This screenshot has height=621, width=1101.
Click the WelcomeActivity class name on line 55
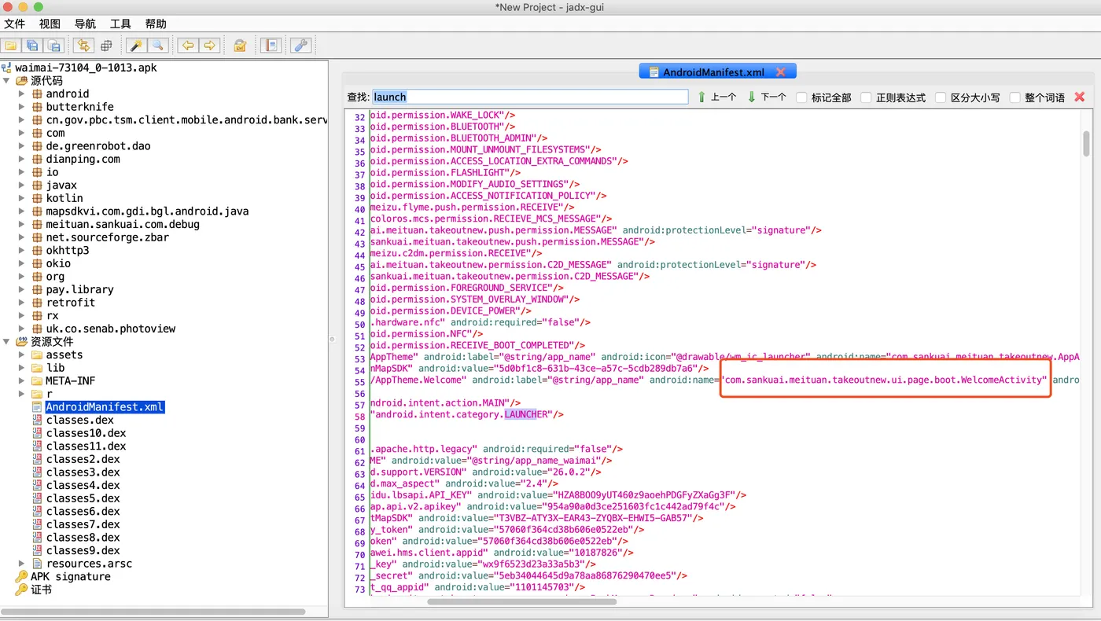click(885, 380)
